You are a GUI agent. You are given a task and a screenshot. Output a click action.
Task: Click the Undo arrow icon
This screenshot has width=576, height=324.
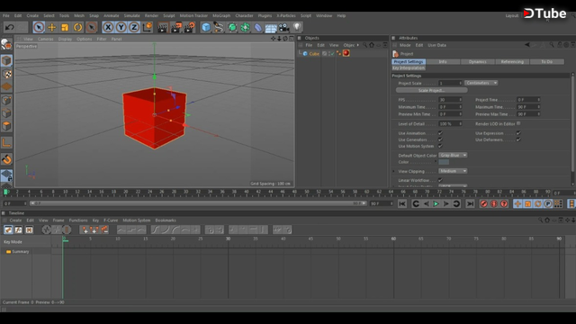click(10, 27)
